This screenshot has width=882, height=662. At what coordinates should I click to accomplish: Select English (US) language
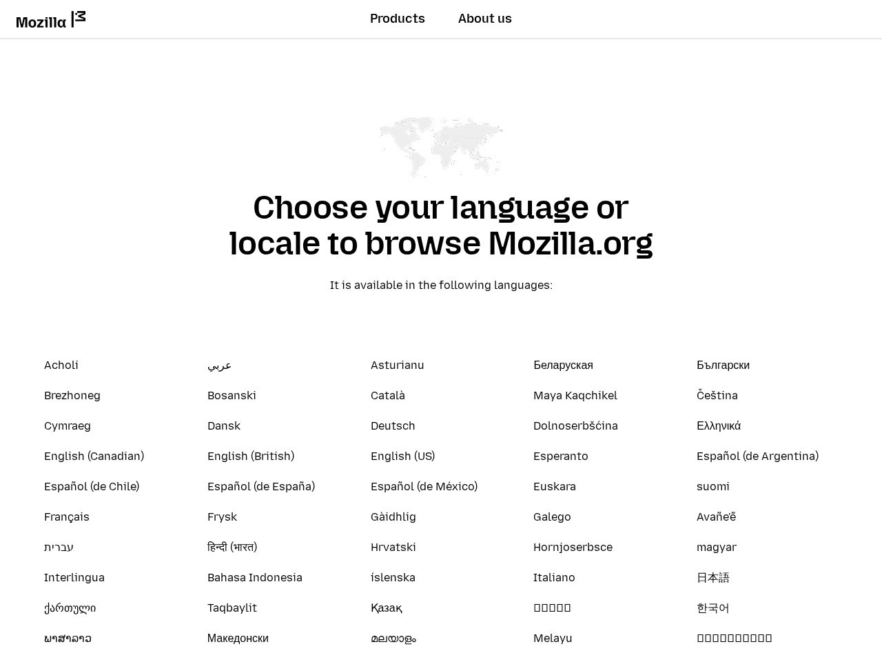coord(402,456)
